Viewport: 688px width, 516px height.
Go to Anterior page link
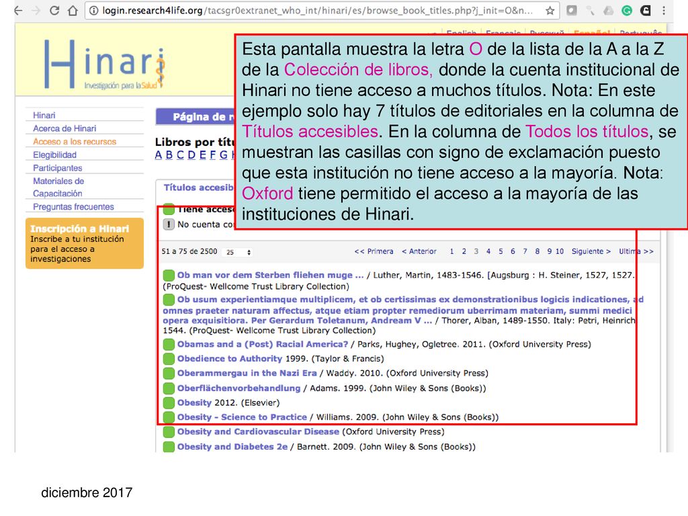(419, 251)
